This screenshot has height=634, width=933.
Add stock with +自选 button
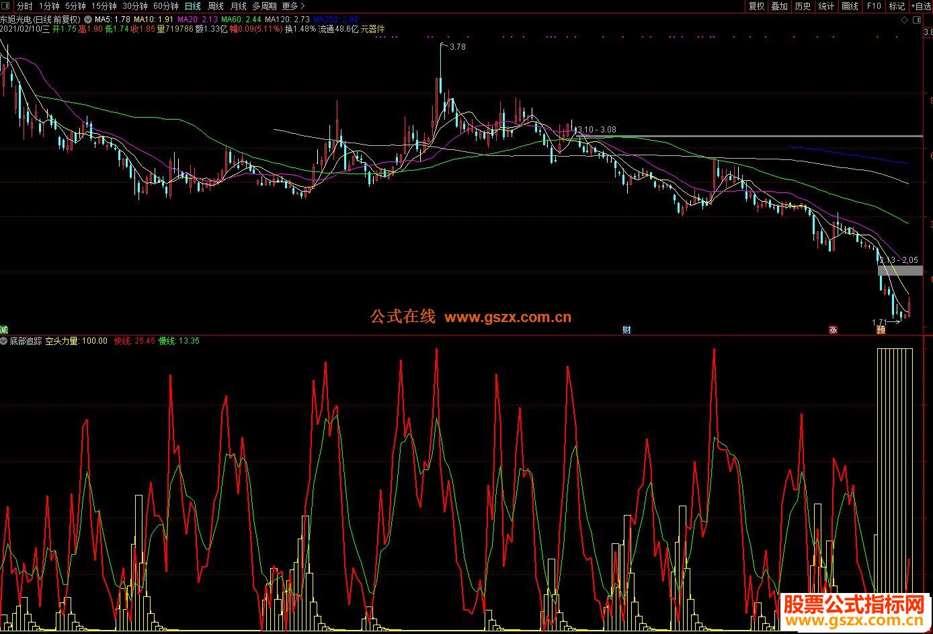point(921,6)
